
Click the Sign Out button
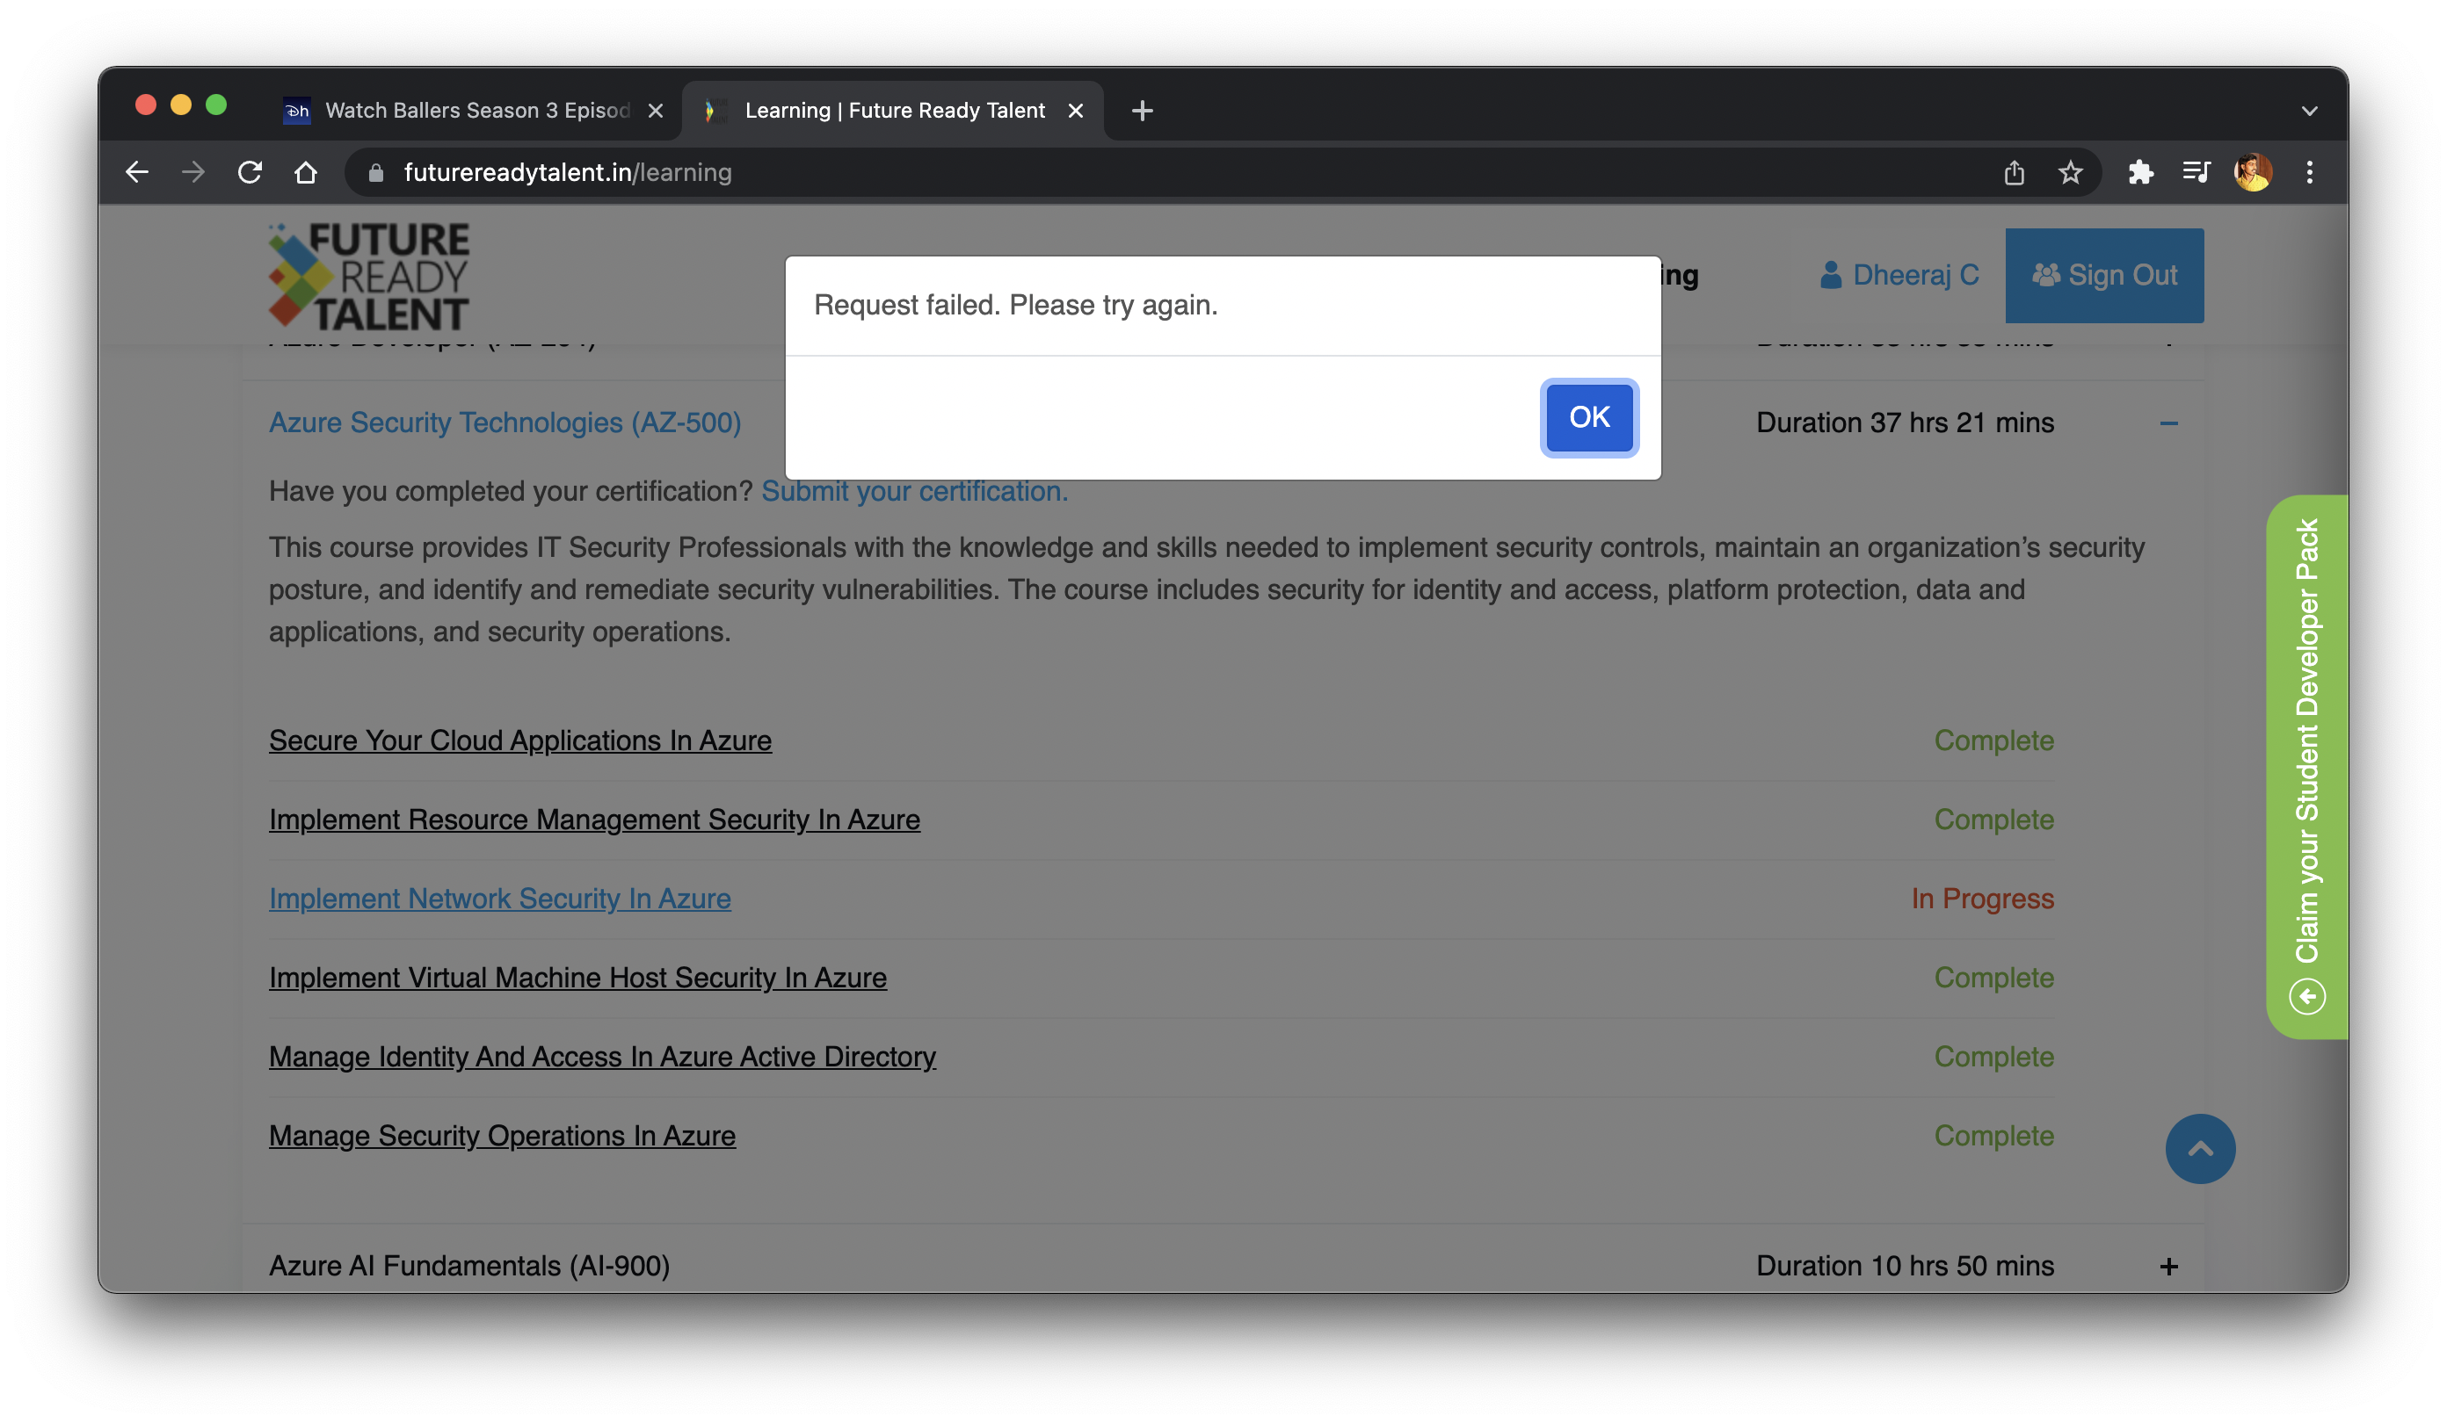pyautogui.click(x=2104, y=276)
